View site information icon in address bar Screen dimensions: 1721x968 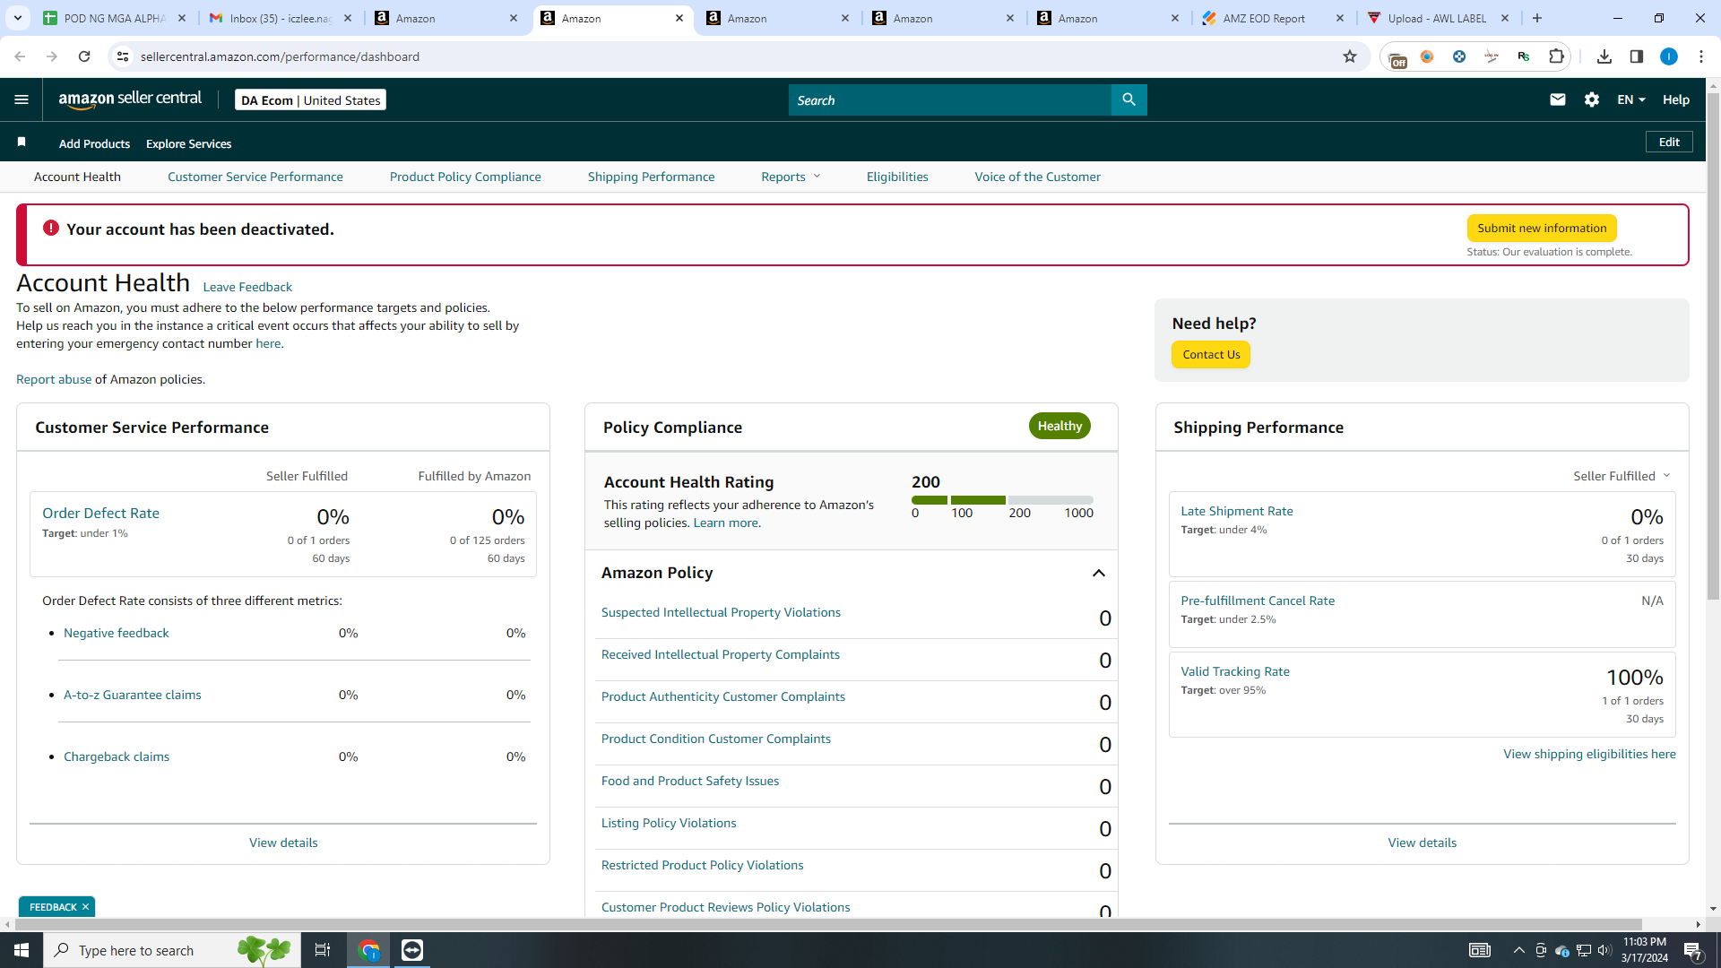click(x=123, y=56)
